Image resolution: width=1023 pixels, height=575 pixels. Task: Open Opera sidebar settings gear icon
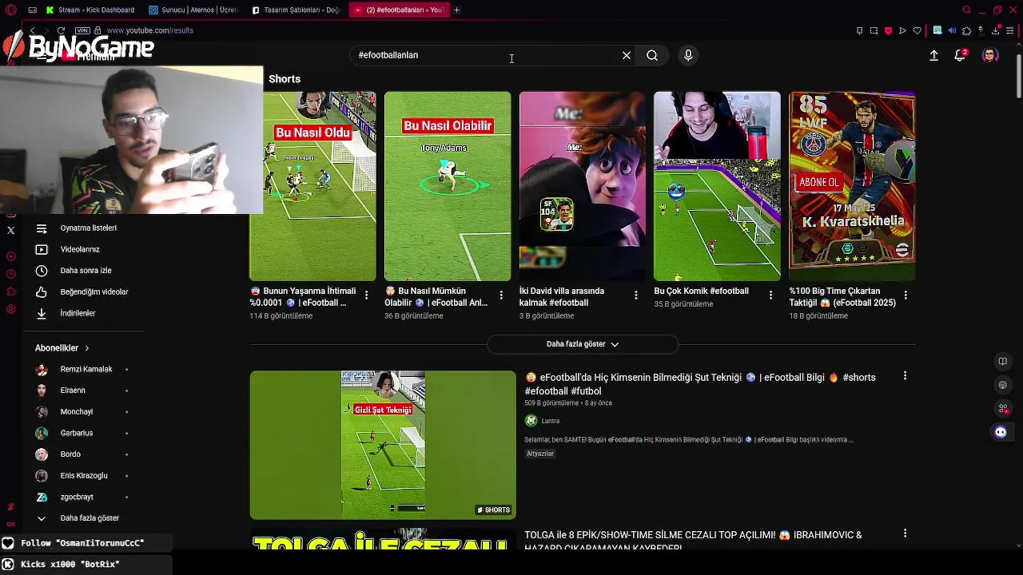pos(10,309)
